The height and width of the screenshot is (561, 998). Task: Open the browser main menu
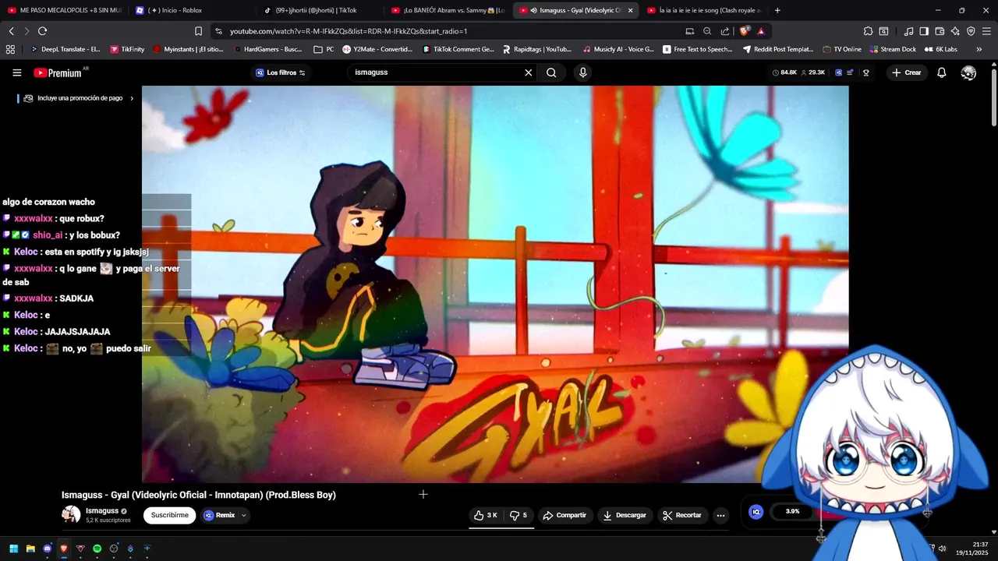tap(987, 31)
